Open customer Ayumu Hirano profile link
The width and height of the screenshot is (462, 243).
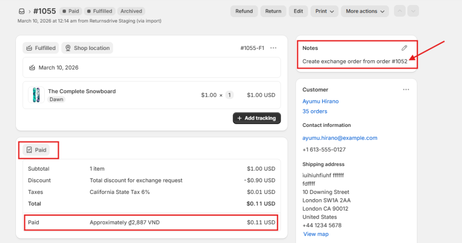pyautogui.click(x=320, y=101)
